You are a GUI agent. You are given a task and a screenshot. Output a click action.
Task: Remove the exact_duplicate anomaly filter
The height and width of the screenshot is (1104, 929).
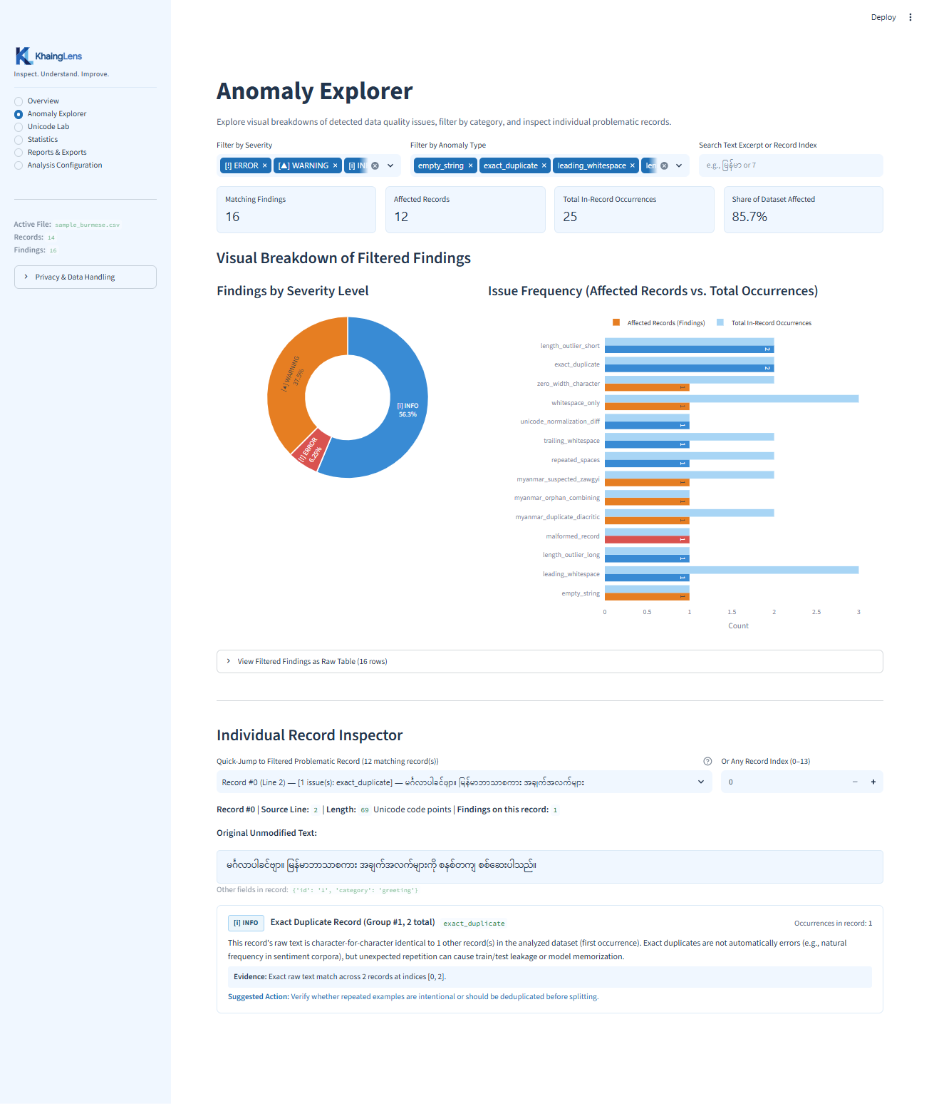pos(544,165)
